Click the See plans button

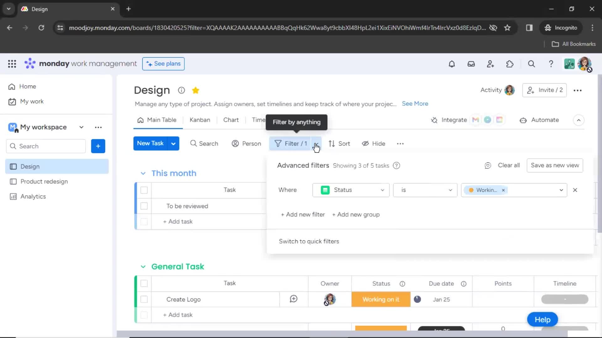[163, 64]
